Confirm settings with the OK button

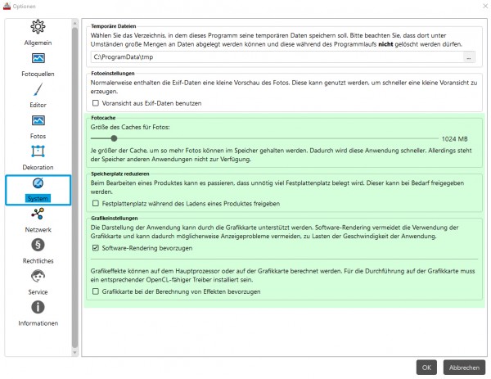click(x=426, y=368)
